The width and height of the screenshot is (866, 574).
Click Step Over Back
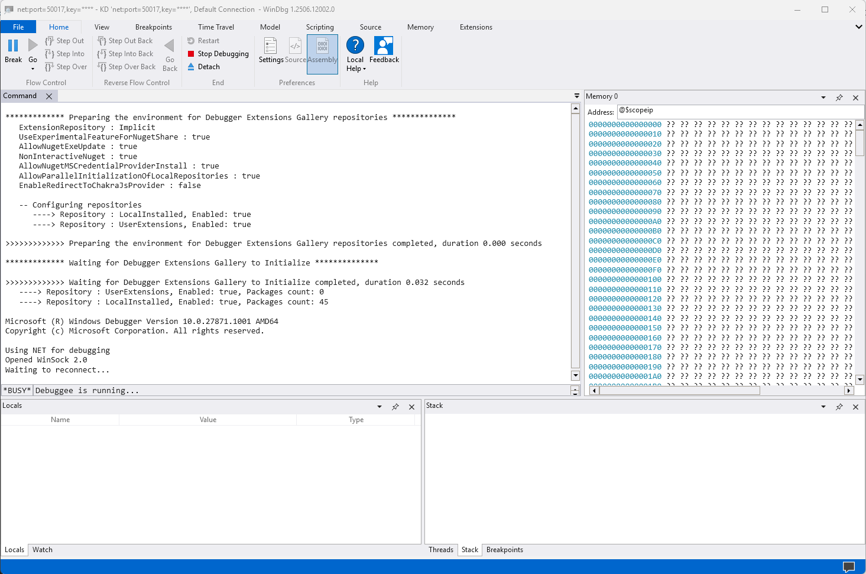(127, 67)
